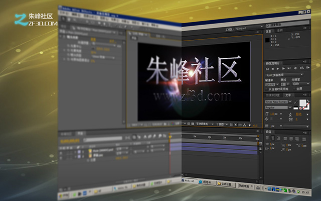Toggle the audio mute speaker icon
Image resolution: width=321 pixels, height=201 pixels.
295,68
